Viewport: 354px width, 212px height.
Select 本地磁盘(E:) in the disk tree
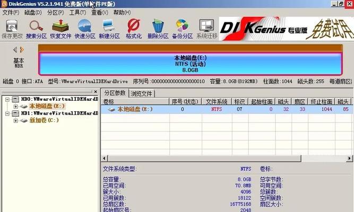(x=47, y=106)
